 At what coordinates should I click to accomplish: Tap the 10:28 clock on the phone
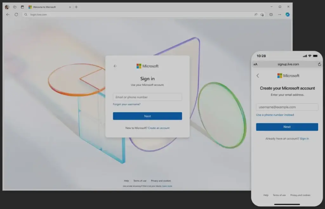261,56
